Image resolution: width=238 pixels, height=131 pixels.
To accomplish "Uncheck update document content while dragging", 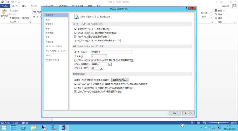I will [x=76, y=37].
